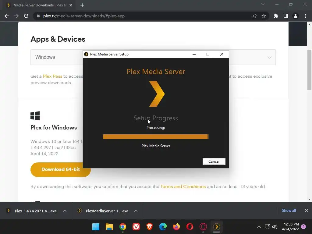Switch to Plex setup in taskbar

point(217,227)
